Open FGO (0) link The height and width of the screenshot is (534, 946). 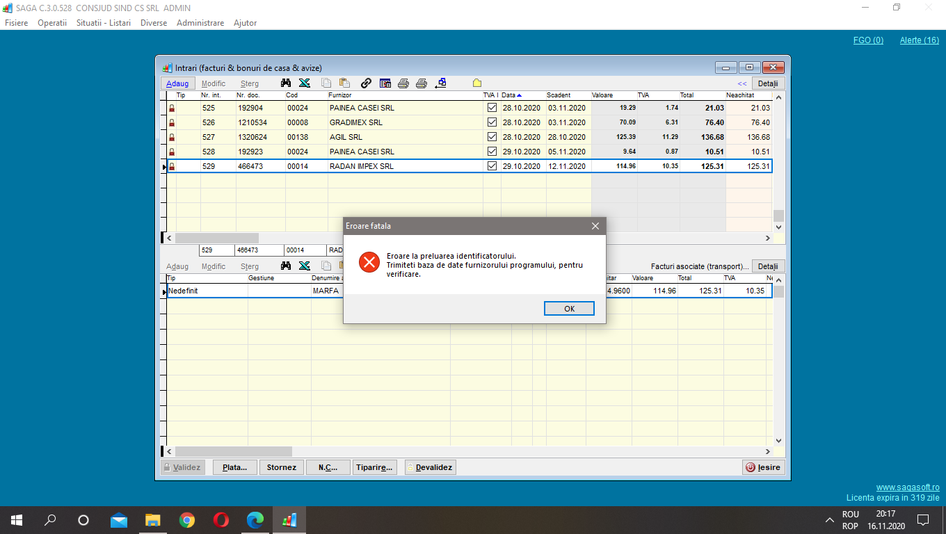pyautogui.click(x=868, y=40)
